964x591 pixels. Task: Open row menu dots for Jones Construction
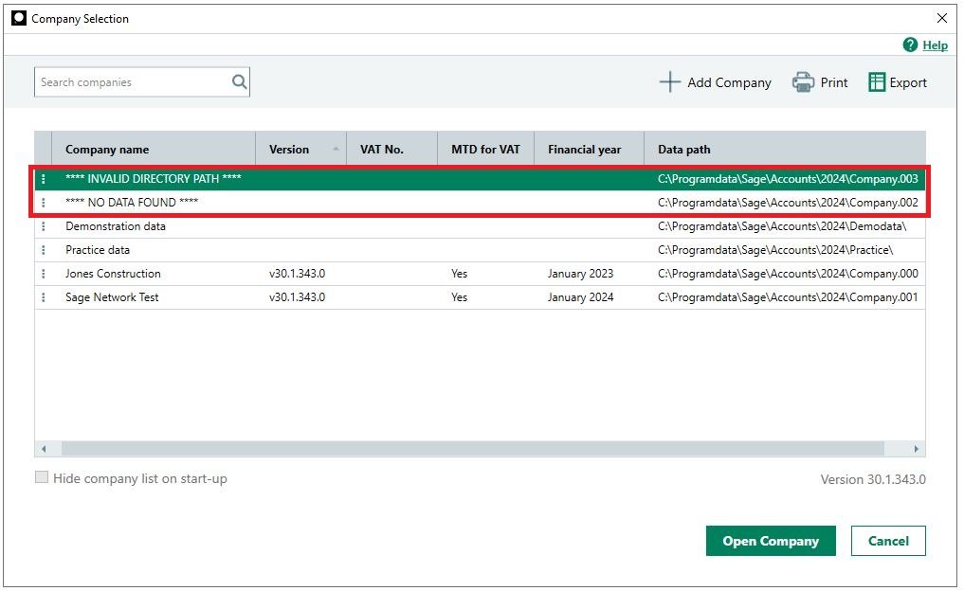(43, 274)
